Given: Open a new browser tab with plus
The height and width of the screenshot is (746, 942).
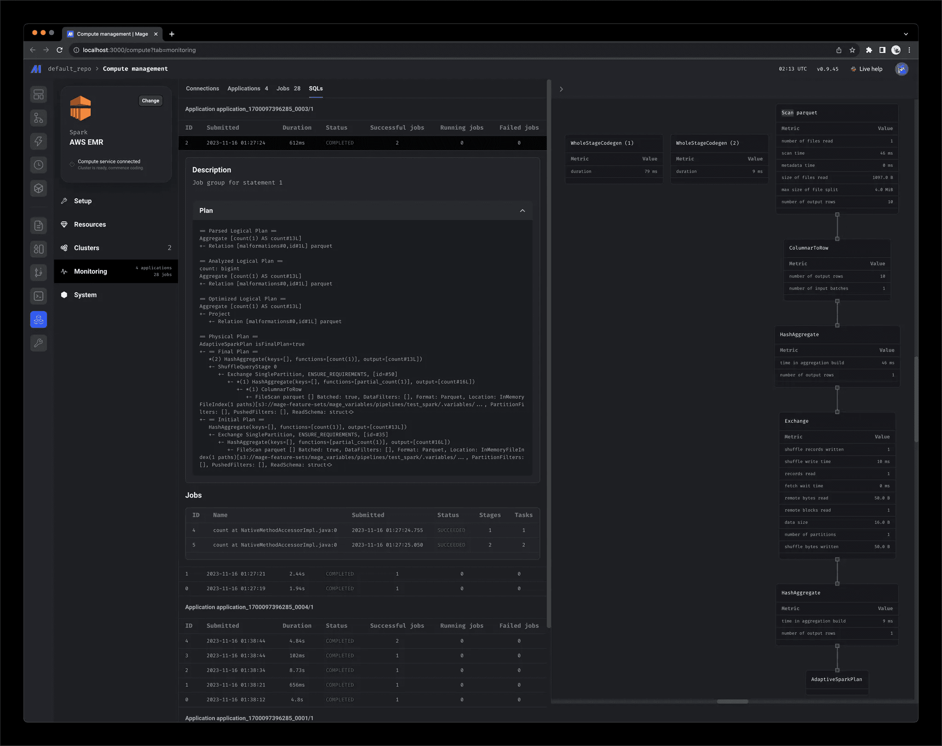Looking at the screenshot, I should pos(172,34).
